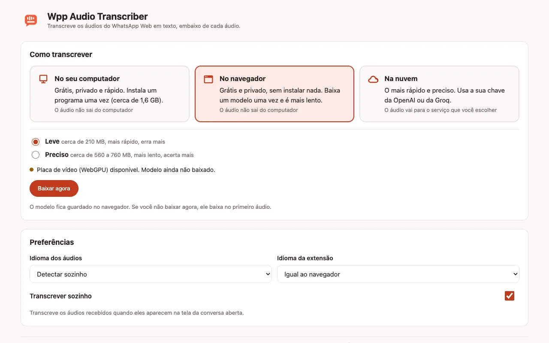Choose the "Preciso" model radio button

[36, 155]
